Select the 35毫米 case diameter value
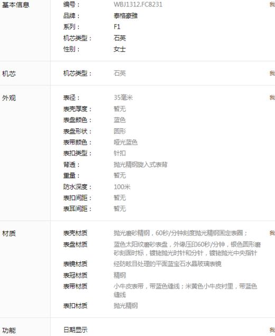This screenshot has height=336, width=275. [x=123, y=98]
